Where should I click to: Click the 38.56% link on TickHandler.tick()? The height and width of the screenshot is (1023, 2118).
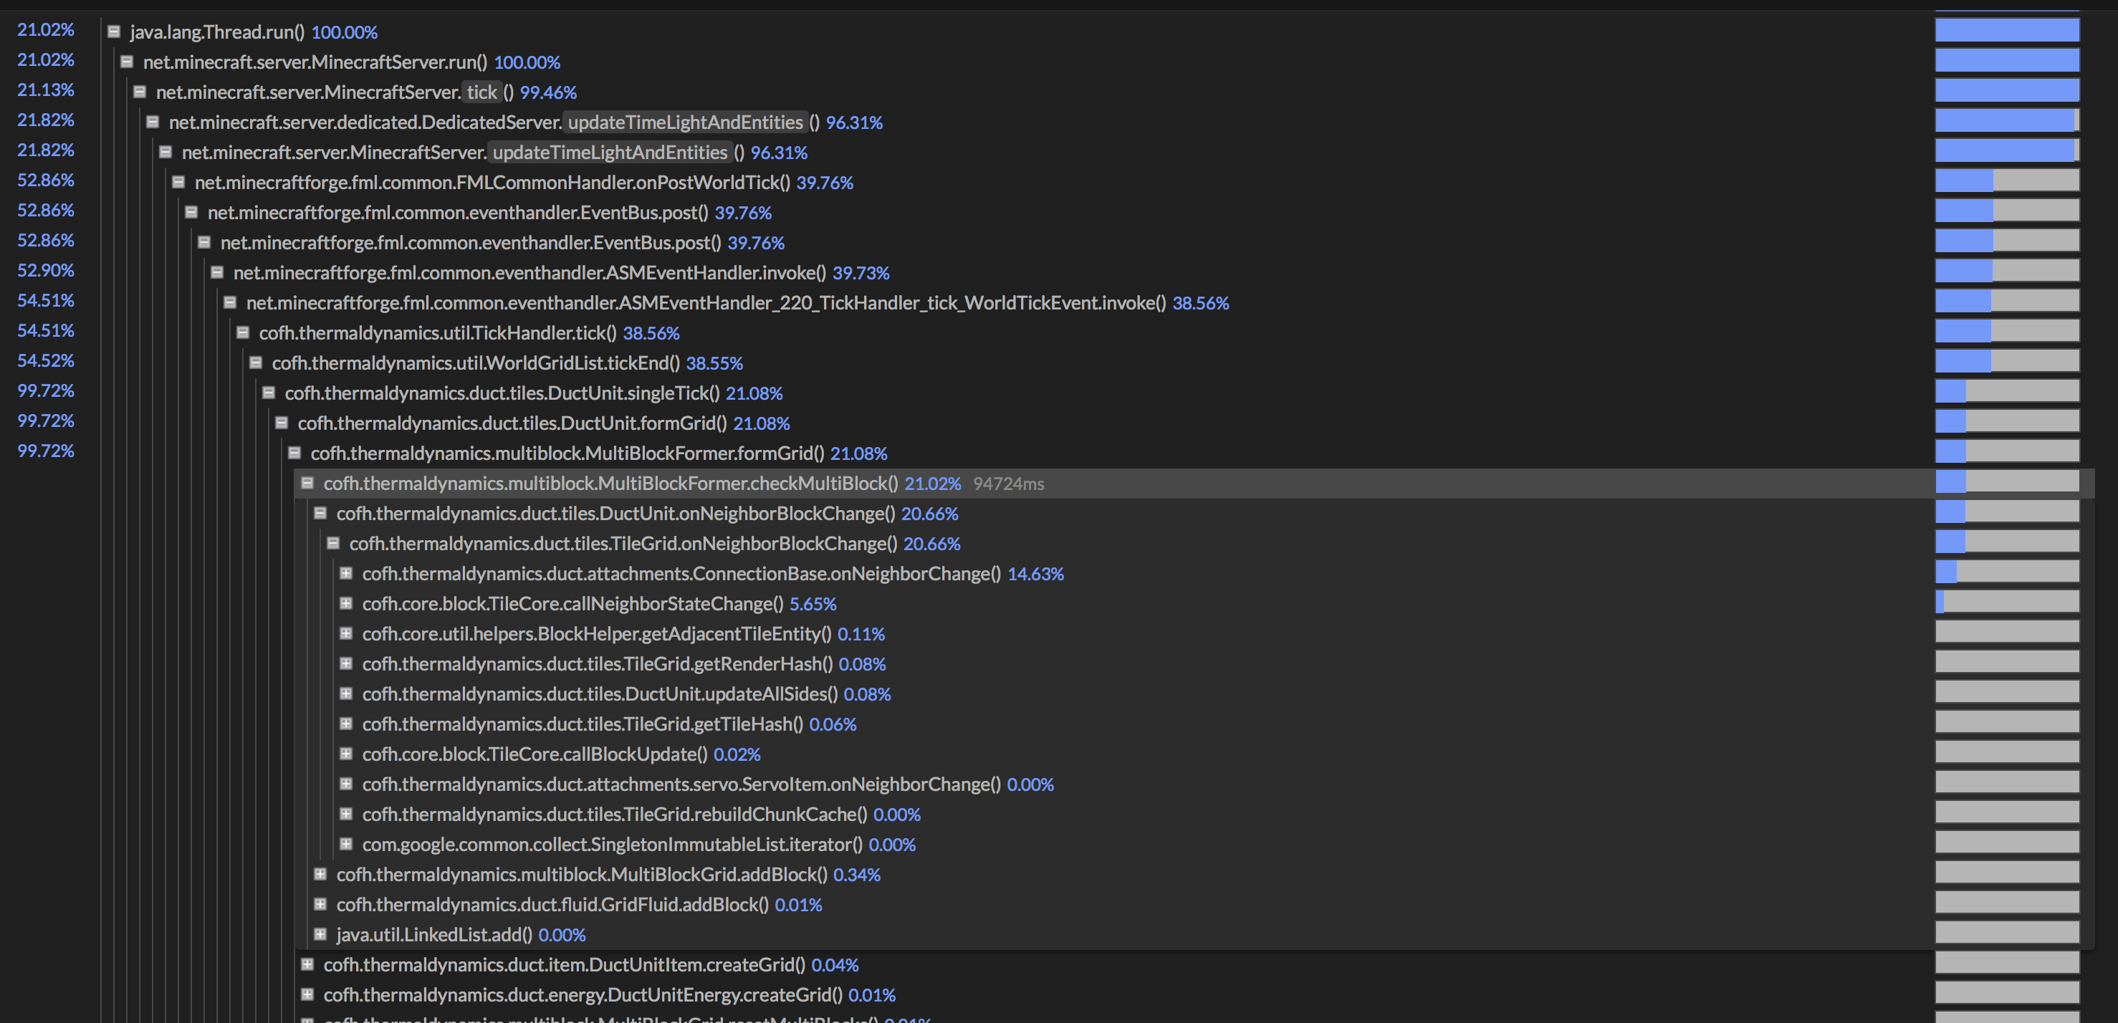[x=652, y=333]
